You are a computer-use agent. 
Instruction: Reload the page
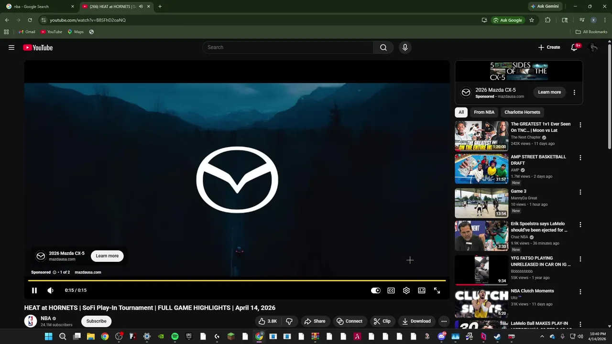tap(30, 20)
